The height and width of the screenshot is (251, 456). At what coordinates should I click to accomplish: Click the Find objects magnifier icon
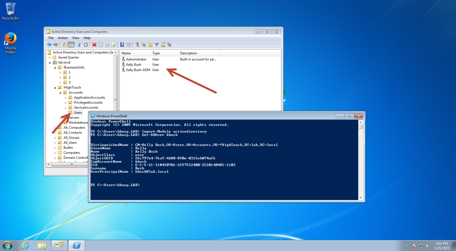point(163,45)
